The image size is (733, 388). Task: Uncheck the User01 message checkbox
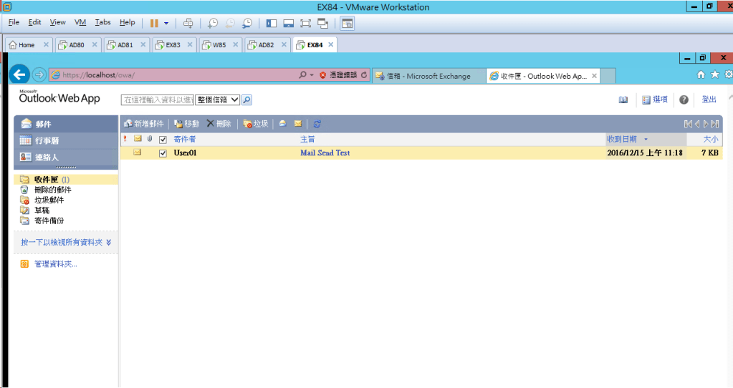[163, 153]
